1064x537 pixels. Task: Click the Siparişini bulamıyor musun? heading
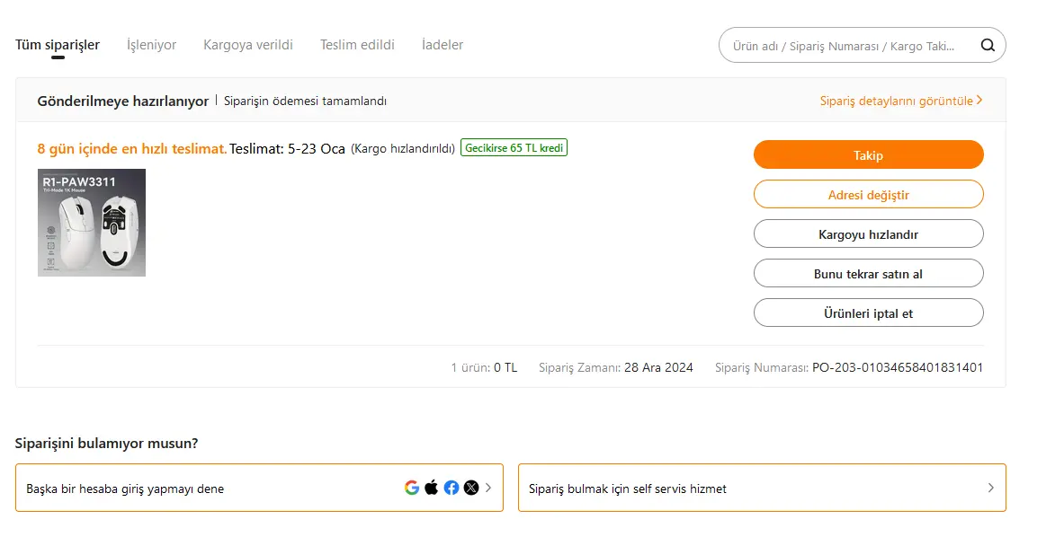click(x=106, y=443)
